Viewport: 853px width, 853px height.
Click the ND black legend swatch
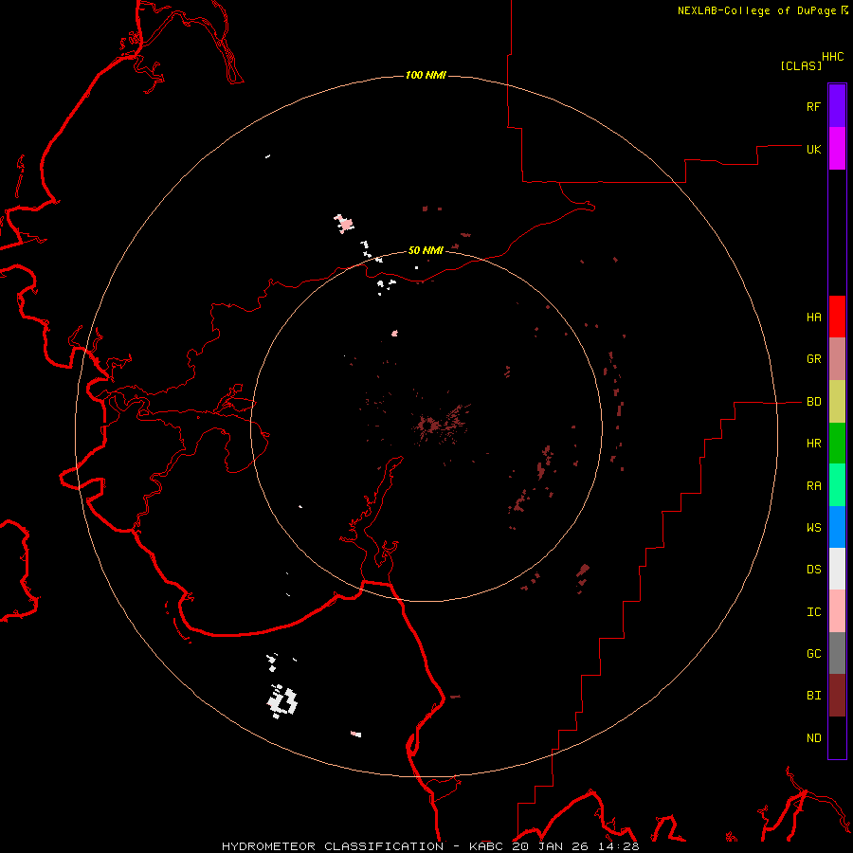pos(837,737)
